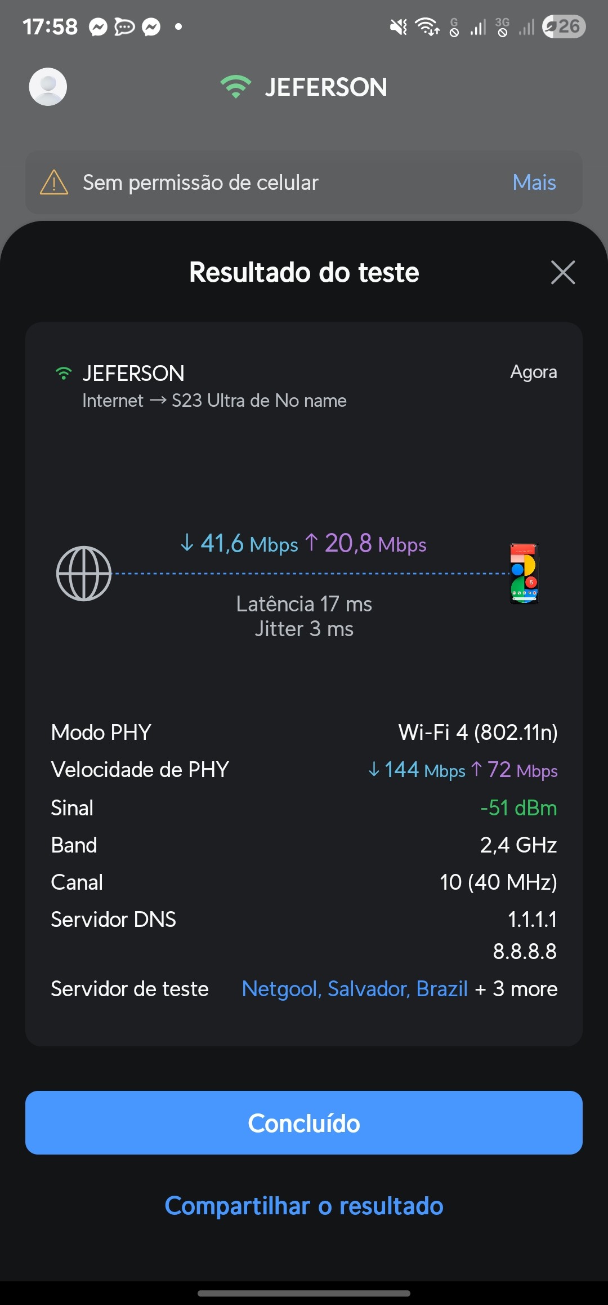Close the Resultado do teste panel
Image resolution: width=608 pixels, height=1305 pixels.
[x=562, y=273]
